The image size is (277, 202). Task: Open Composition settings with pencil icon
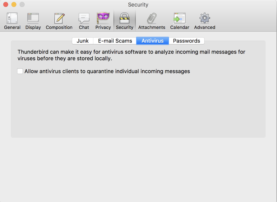[59, 21]
